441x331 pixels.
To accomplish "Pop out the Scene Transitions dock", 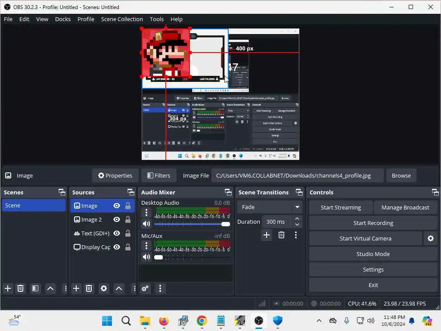I will pyautogui.click(x=299, y=193).
